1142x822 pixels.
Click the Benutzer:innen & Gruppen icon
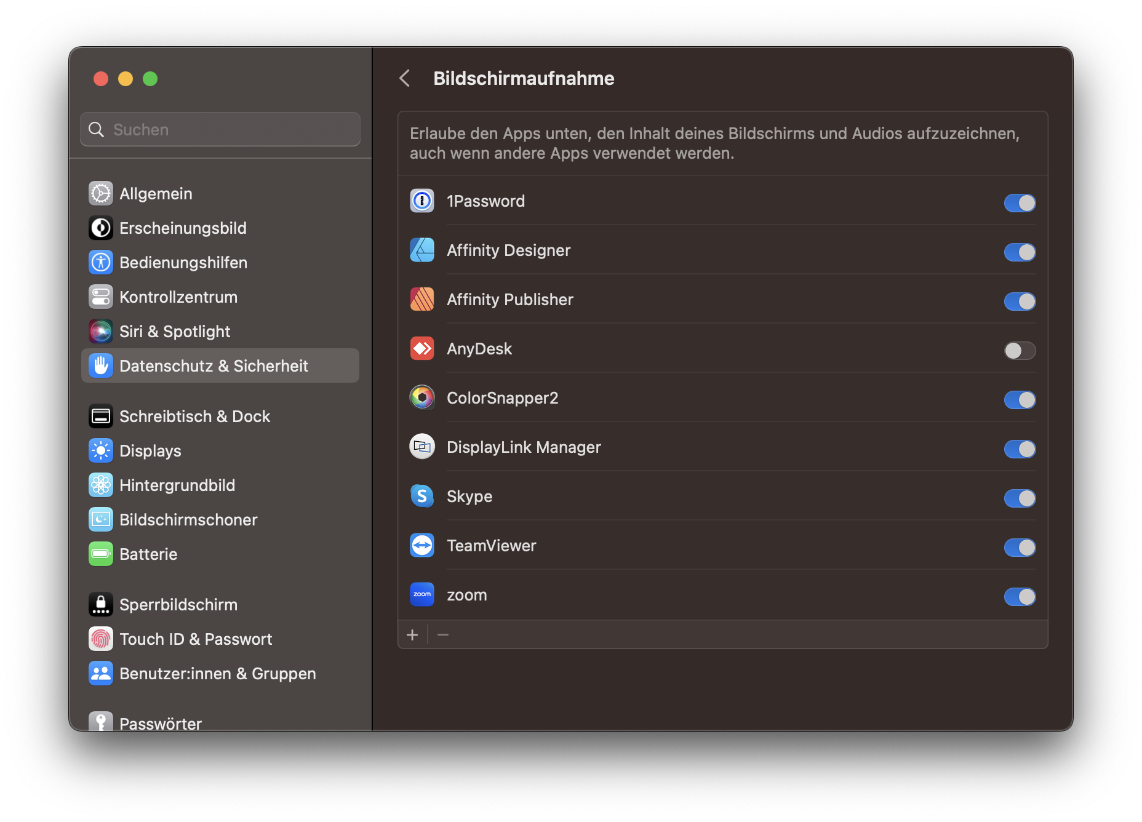(x=101, y=673)
